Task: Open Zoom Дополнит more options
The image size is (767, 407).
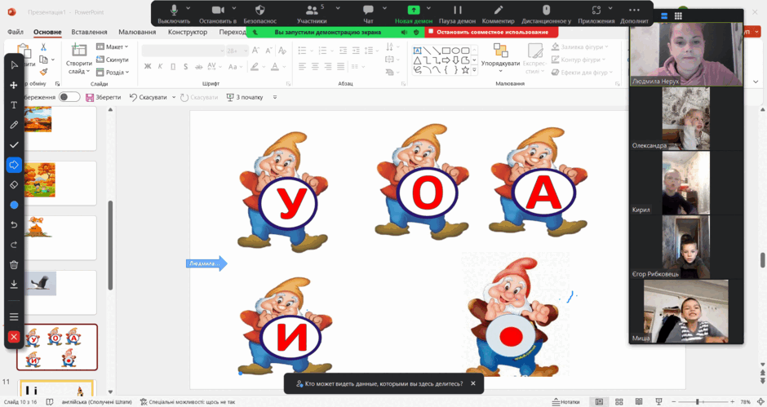Action: pyautogui.click(x=635, y=14)
